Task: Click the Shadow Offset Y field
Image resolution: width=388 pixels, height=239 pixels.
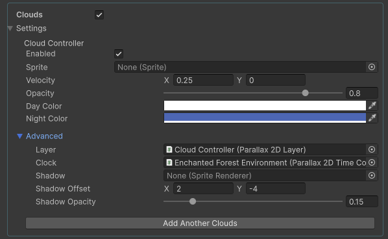Action: pyautogui.click(x=276, y=189)
